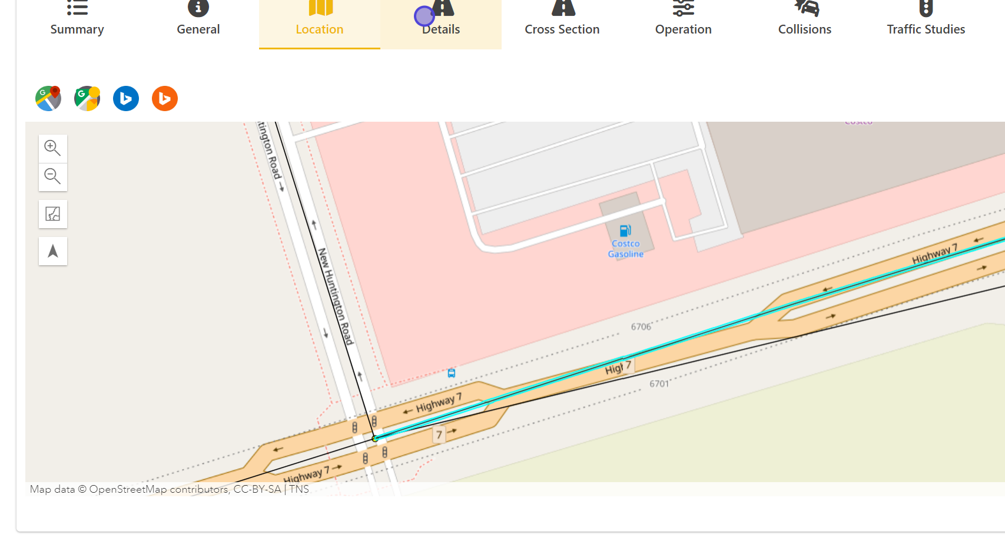Open location in Google Maps
The height and width of the screenshot is (548, 1005).
tap(48, 98)
